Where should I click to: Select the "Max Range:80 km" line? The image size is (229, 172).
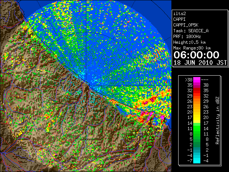(x=192, y=48)
